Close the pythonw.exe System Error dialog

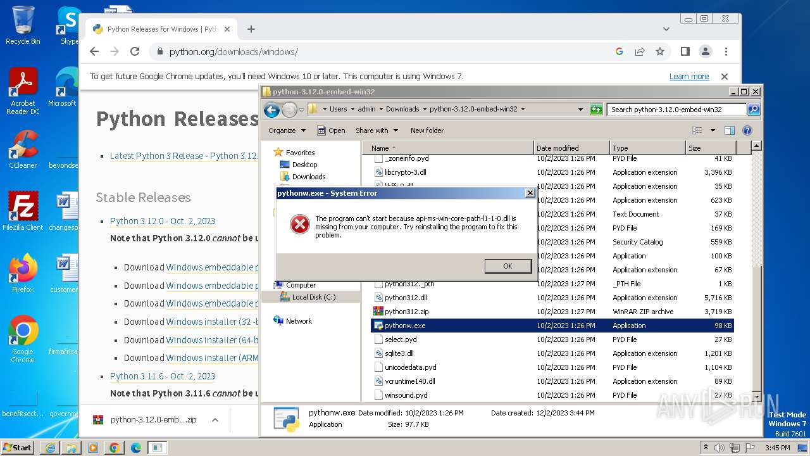[530, 193]
